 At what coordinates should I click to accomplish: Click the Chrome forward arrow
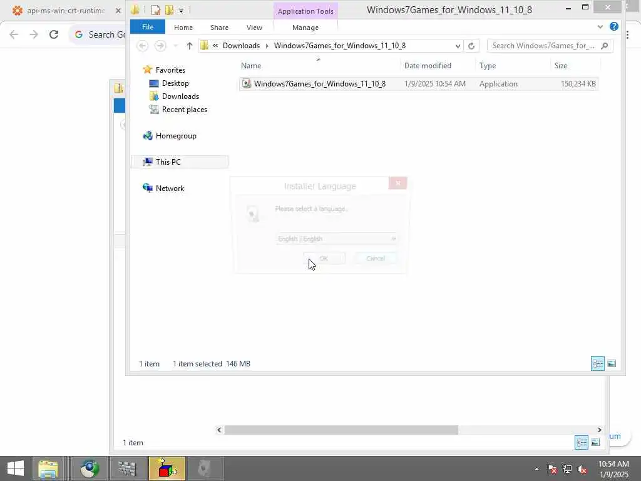pos(34,34)
